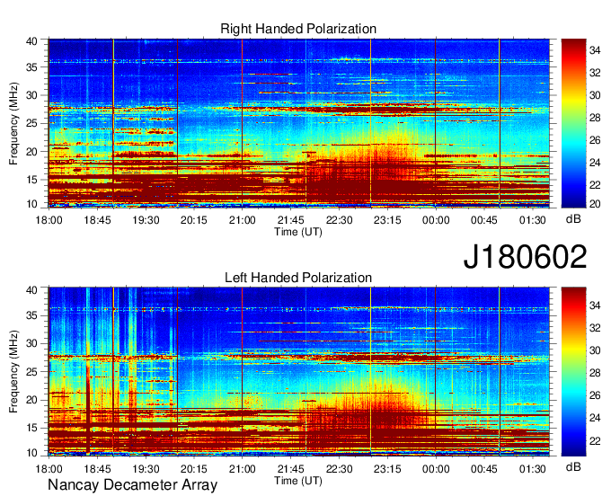The width and height of the screenshot is (611, 496).
Task: Click 18:00 time tick on Right Handed plot
Action: tap(49, 220)
